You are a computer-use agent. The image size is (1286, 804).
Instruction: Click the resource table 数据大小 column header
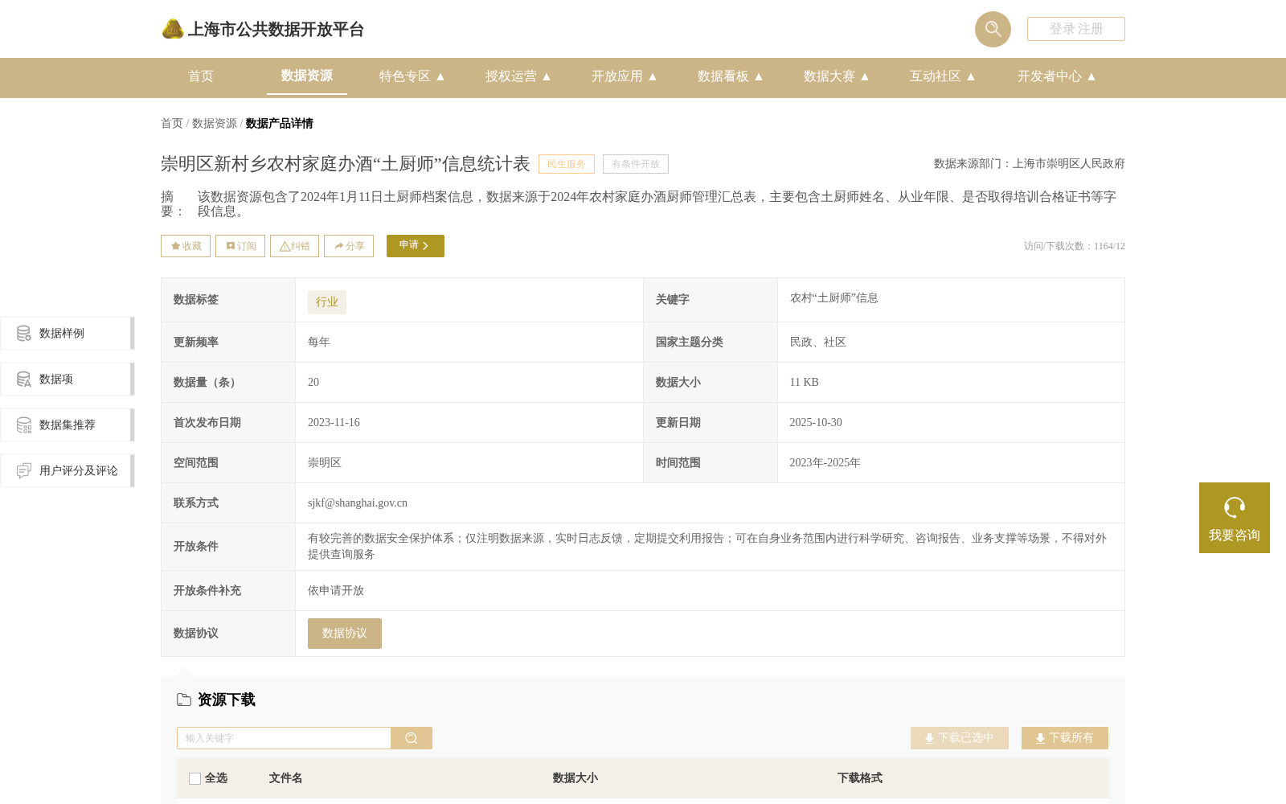tap(575, 778)
